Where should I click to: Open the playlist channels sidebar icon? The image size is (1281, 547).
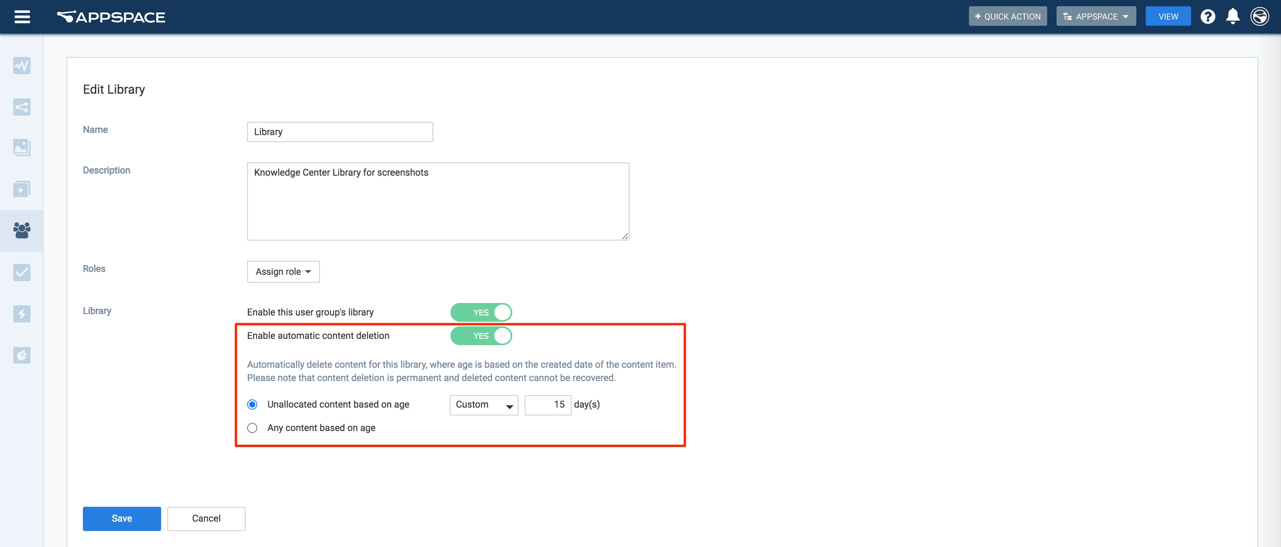click(x=22, y=189)
